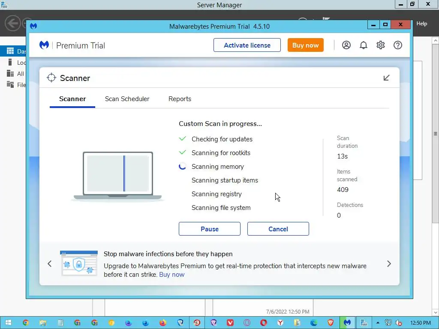Screen dimensions: 439x329
Task: Click the Server Manager scrollbar down arrow
Action: [x=436, y=312]
